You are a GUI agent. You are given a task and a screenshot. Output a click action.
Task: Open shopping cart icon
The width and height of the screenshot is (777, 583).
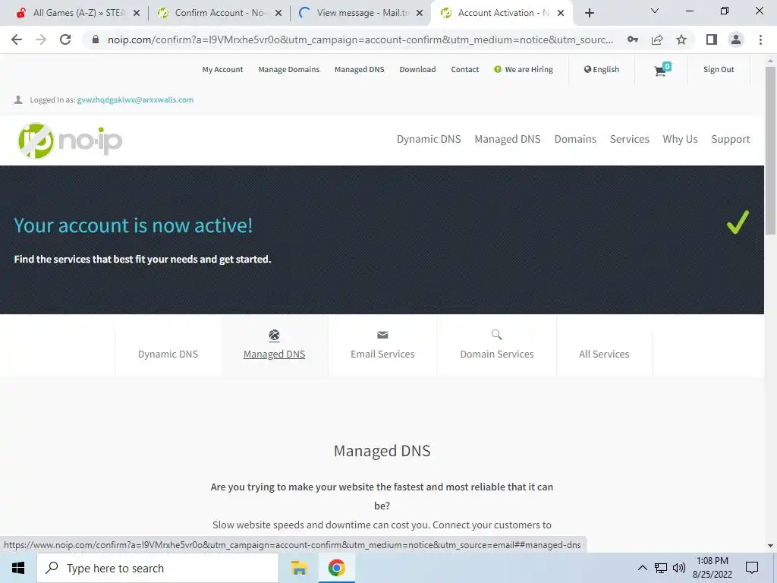point(662,69)
